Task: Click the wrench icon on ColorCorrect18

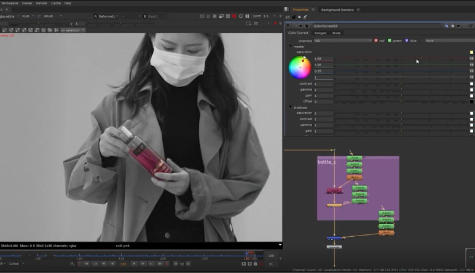Action: coord(307,26)
